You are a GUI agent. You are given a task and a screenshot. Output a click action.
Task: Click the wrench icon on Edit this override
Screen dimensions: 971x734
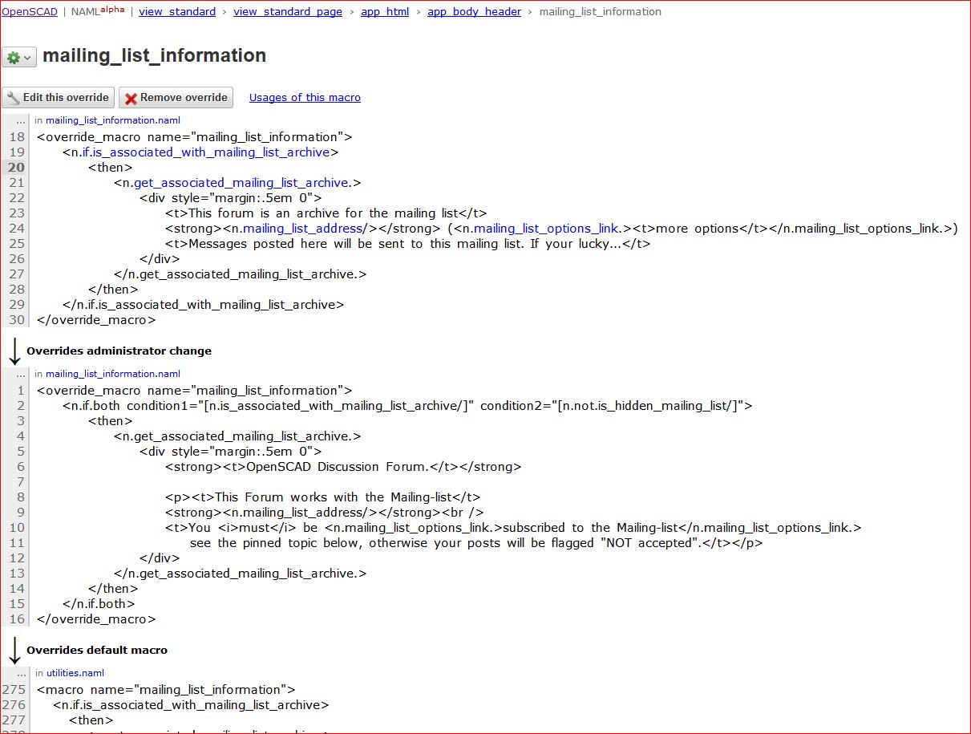point(13,98)
